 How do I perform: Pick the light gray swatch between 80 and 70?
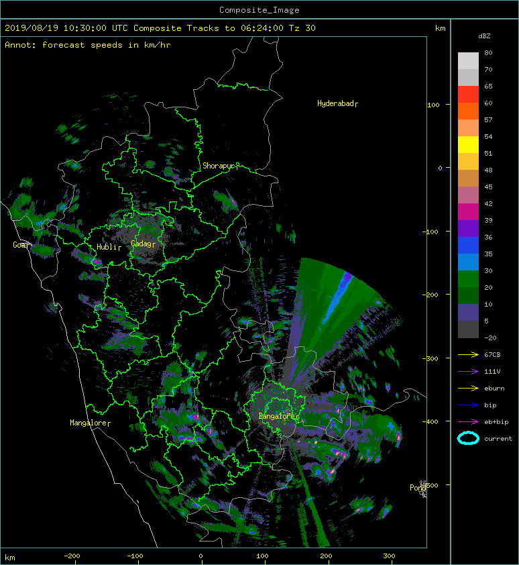[x=468, y=60]
